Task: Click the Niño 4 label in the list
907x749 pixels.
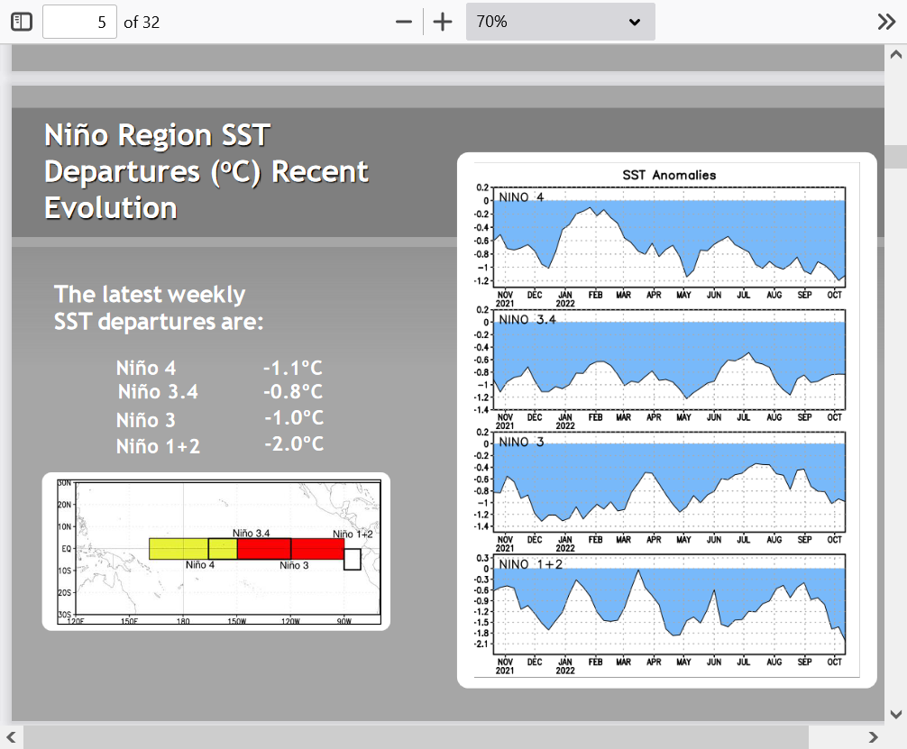Action: (146, 369)
